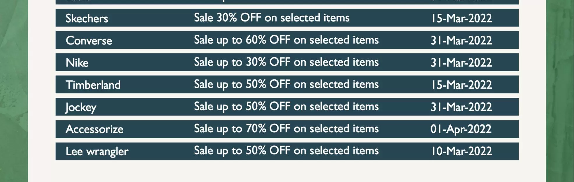Click Converse up to 60% OFF text
This screenshot has height=182, width=574.
pos(286,40)
